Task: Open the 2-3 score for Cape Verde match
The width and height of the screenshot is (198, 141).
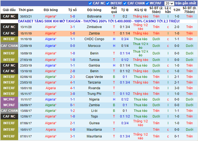Action: [73, 77]
